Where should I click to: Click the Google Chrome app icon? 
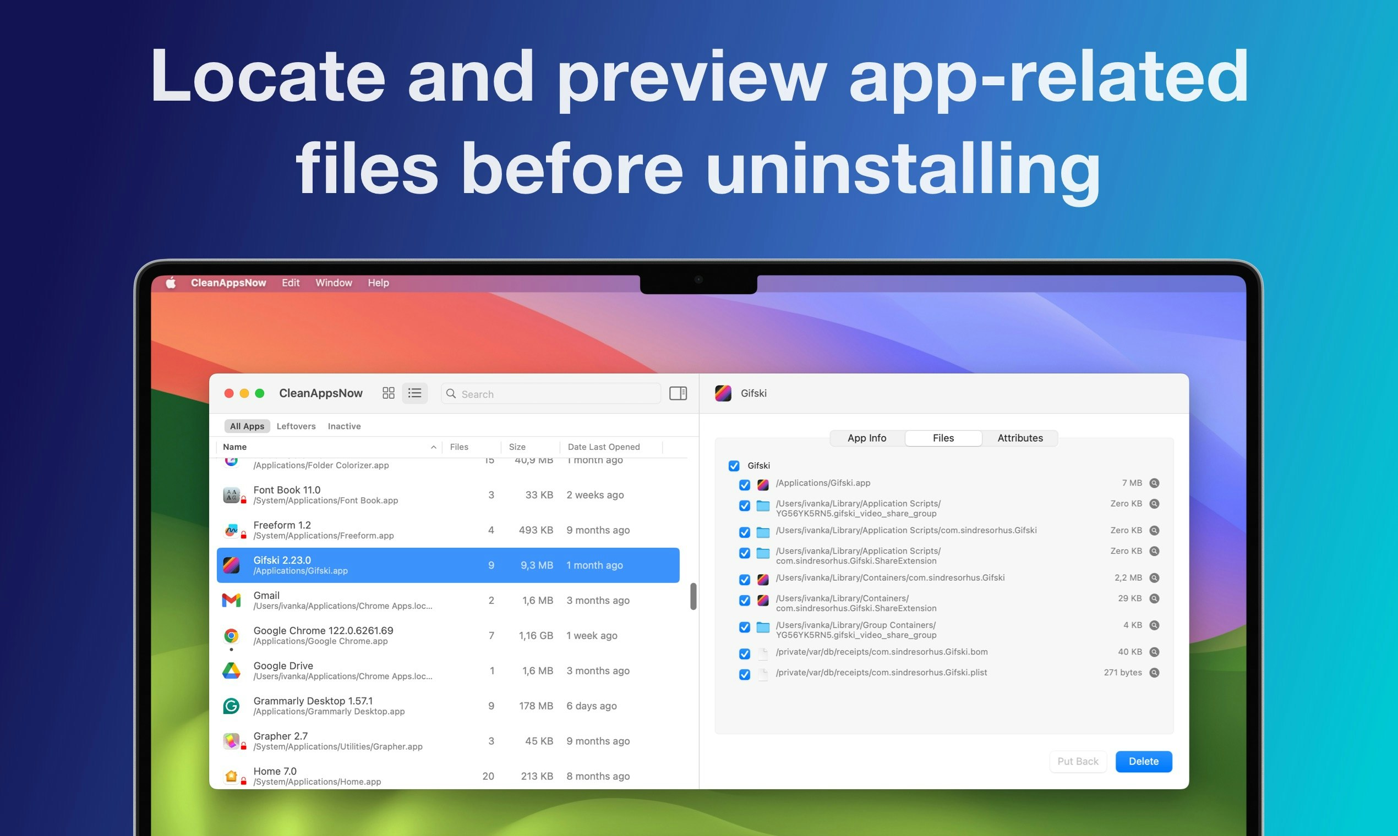231,635
